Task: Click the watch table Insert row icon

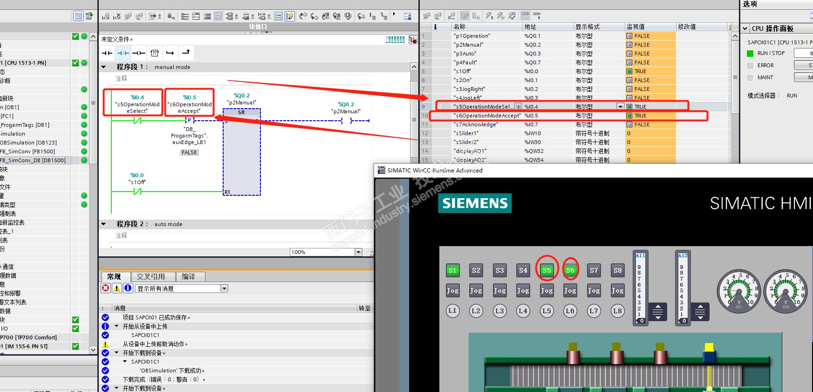Action: [426, 16]
